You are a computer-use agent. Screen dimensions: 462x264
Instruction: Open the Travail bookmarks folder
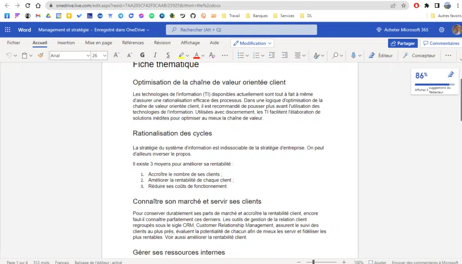[231, 16]
